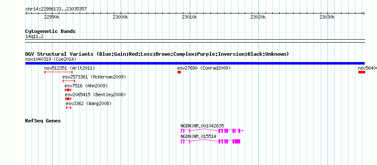This screenshot has width=377, height=165.
Task: Select the nsv512351 red loss glyph
Action: 58,72
